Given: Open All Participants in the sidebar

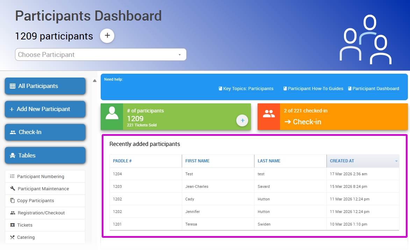Looking at the screenshot, I should pyautogui.click(x=45, y=86).
